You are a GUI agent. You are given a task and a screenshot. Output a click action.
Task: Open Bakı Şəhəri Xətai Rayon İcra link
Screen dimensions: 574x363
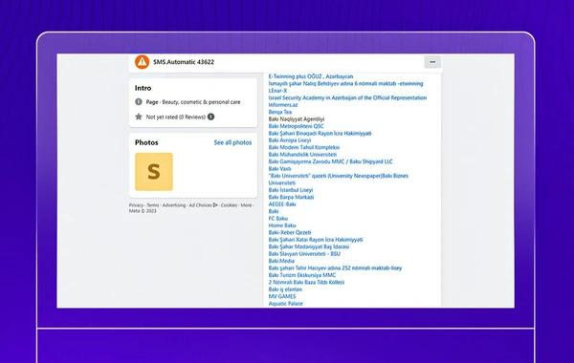[x=316, y=240]
